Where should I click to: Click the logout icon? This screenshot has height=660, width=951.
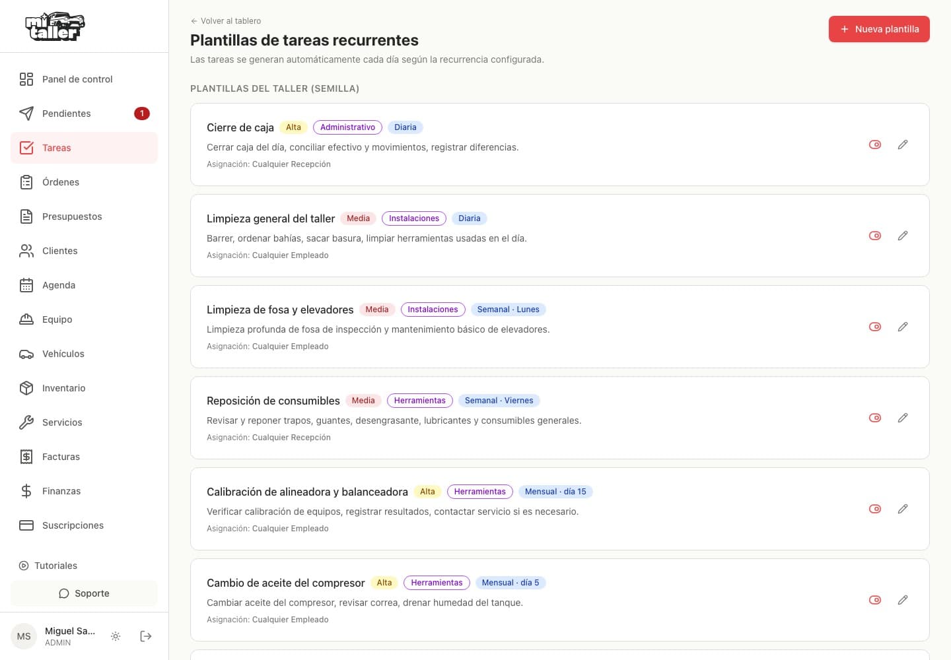tap(146, 636)
